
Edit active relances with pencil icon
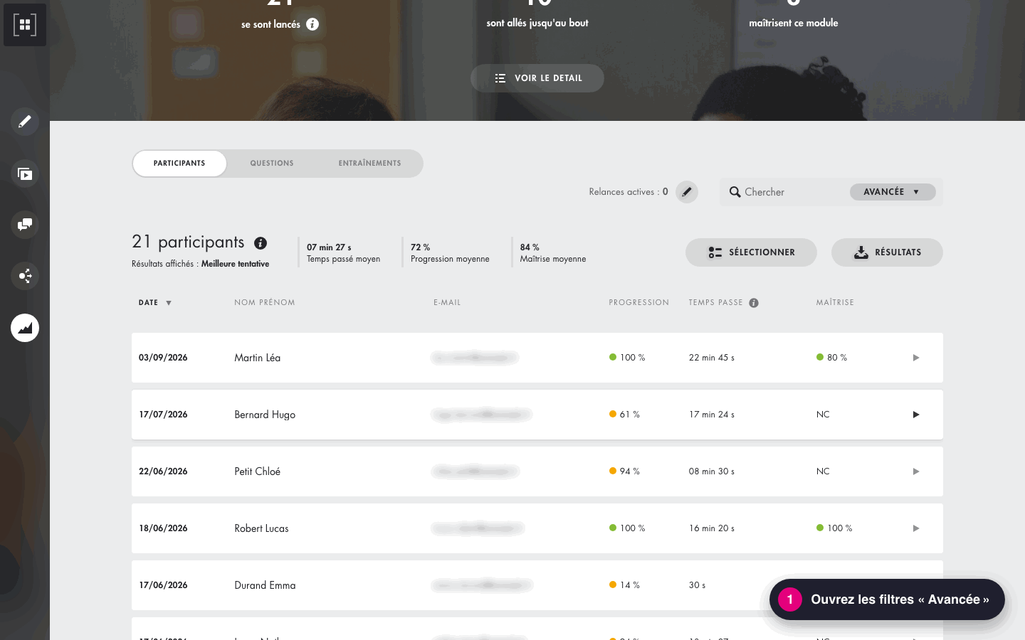pyautogui.click(x=687, y=192)
